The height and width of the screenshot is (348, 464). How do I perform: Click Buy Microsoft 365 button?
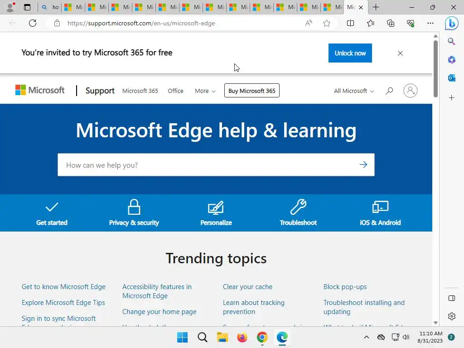click(252, 91)
